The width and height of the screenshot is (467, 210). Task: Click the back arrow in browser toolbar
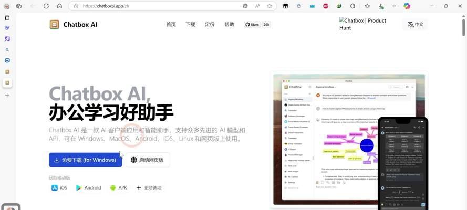coord(32,6)
